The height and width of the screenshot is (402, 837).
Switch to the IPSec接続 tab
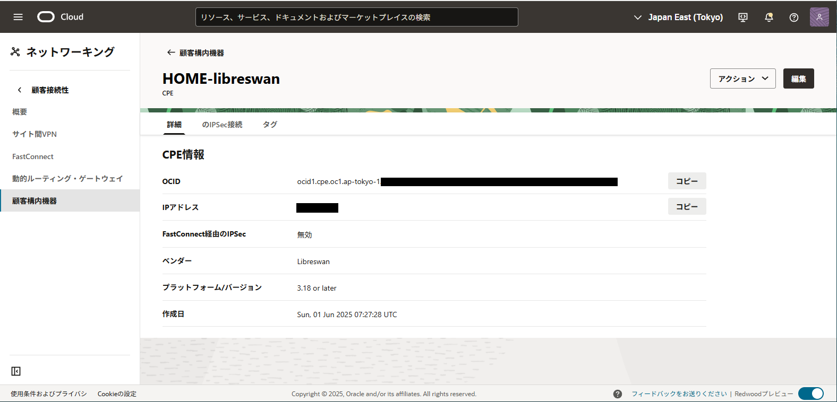click(222, 125)
